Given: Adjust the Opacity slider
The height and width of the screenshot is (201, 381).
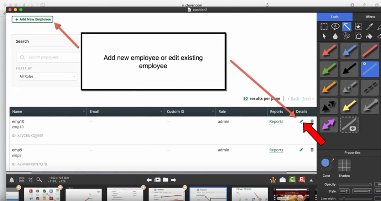Looking at the screenshot, I should point(355,185).
